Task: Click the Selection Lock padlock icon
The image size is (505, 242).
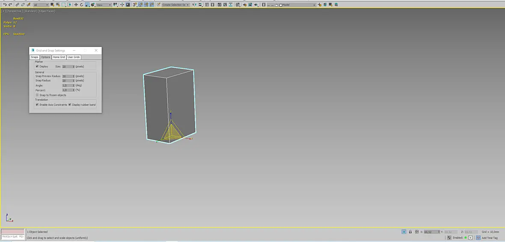Action: pos(410,232)
